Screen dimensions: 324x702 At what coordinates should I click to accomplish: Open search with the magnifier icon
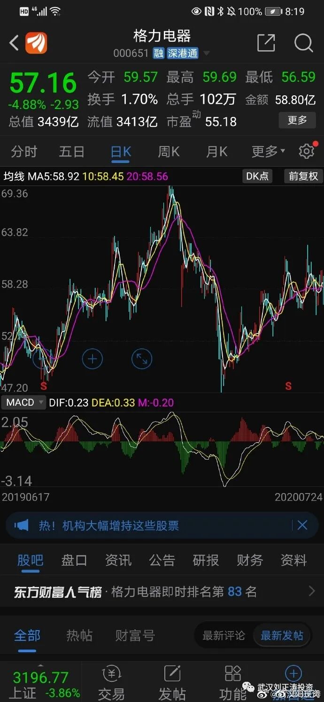click(x=303, y=43)
